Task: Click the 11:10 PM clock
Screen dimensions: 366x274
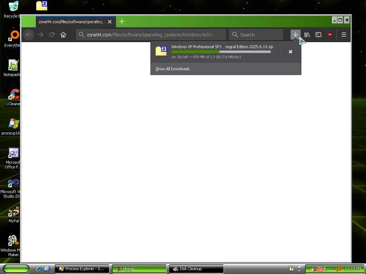Action: (x=353, y=269)
